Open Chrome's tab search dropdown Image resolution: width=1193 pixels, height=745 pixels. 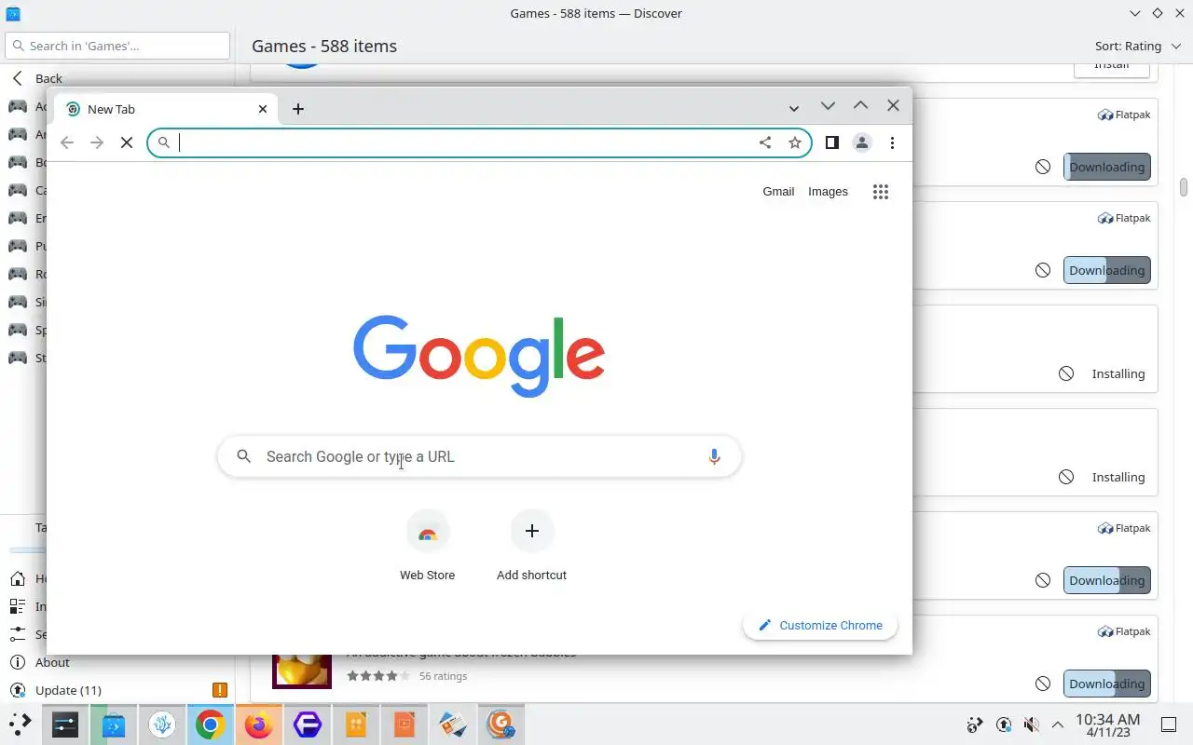[793, 109]
